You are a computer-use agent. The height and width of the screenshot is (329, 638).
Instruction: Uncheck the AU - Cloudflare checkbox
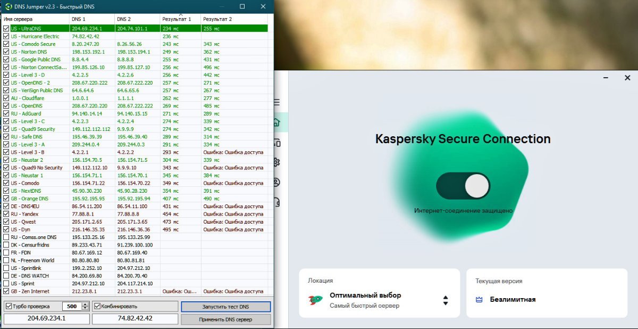6,98
